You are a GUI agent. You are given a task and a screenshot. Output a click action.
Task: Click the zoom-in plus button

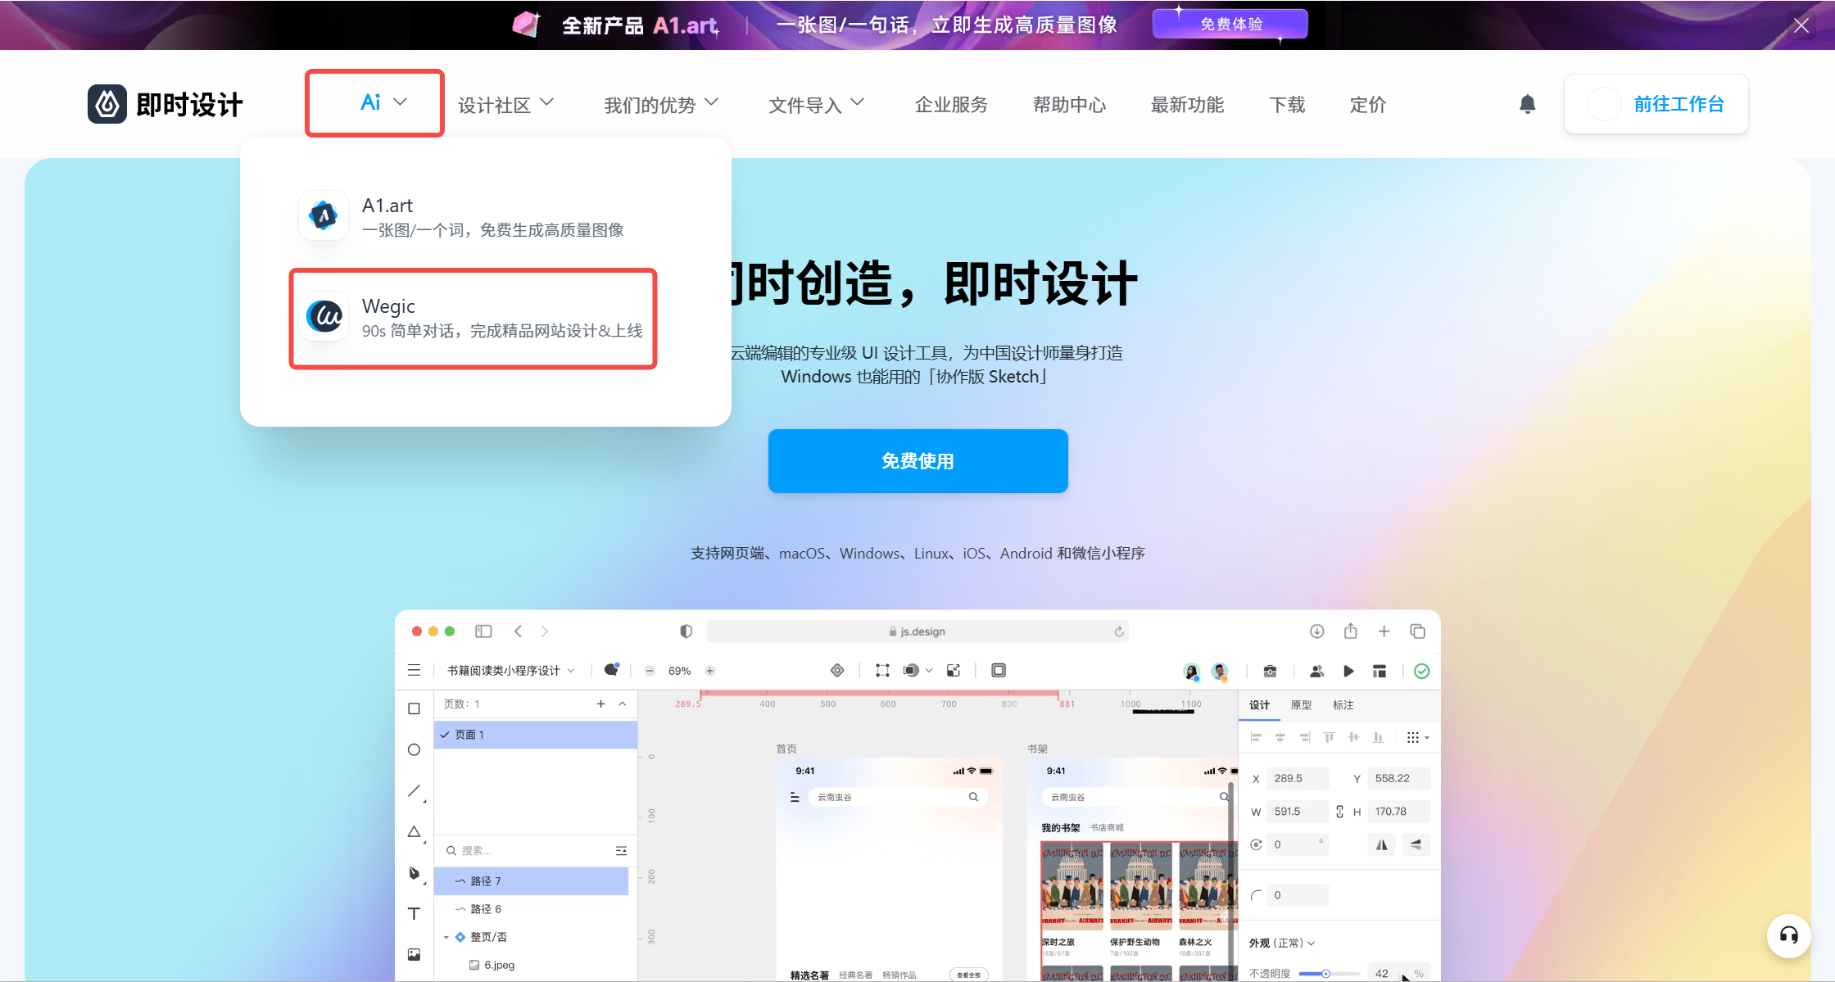(710, 671)
